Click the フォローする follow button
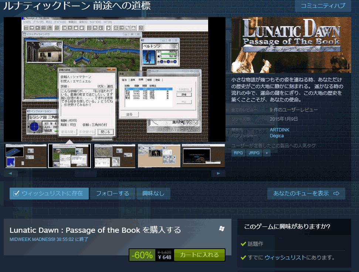The width and height of the screenshot is (359, 272). (112, 194)
